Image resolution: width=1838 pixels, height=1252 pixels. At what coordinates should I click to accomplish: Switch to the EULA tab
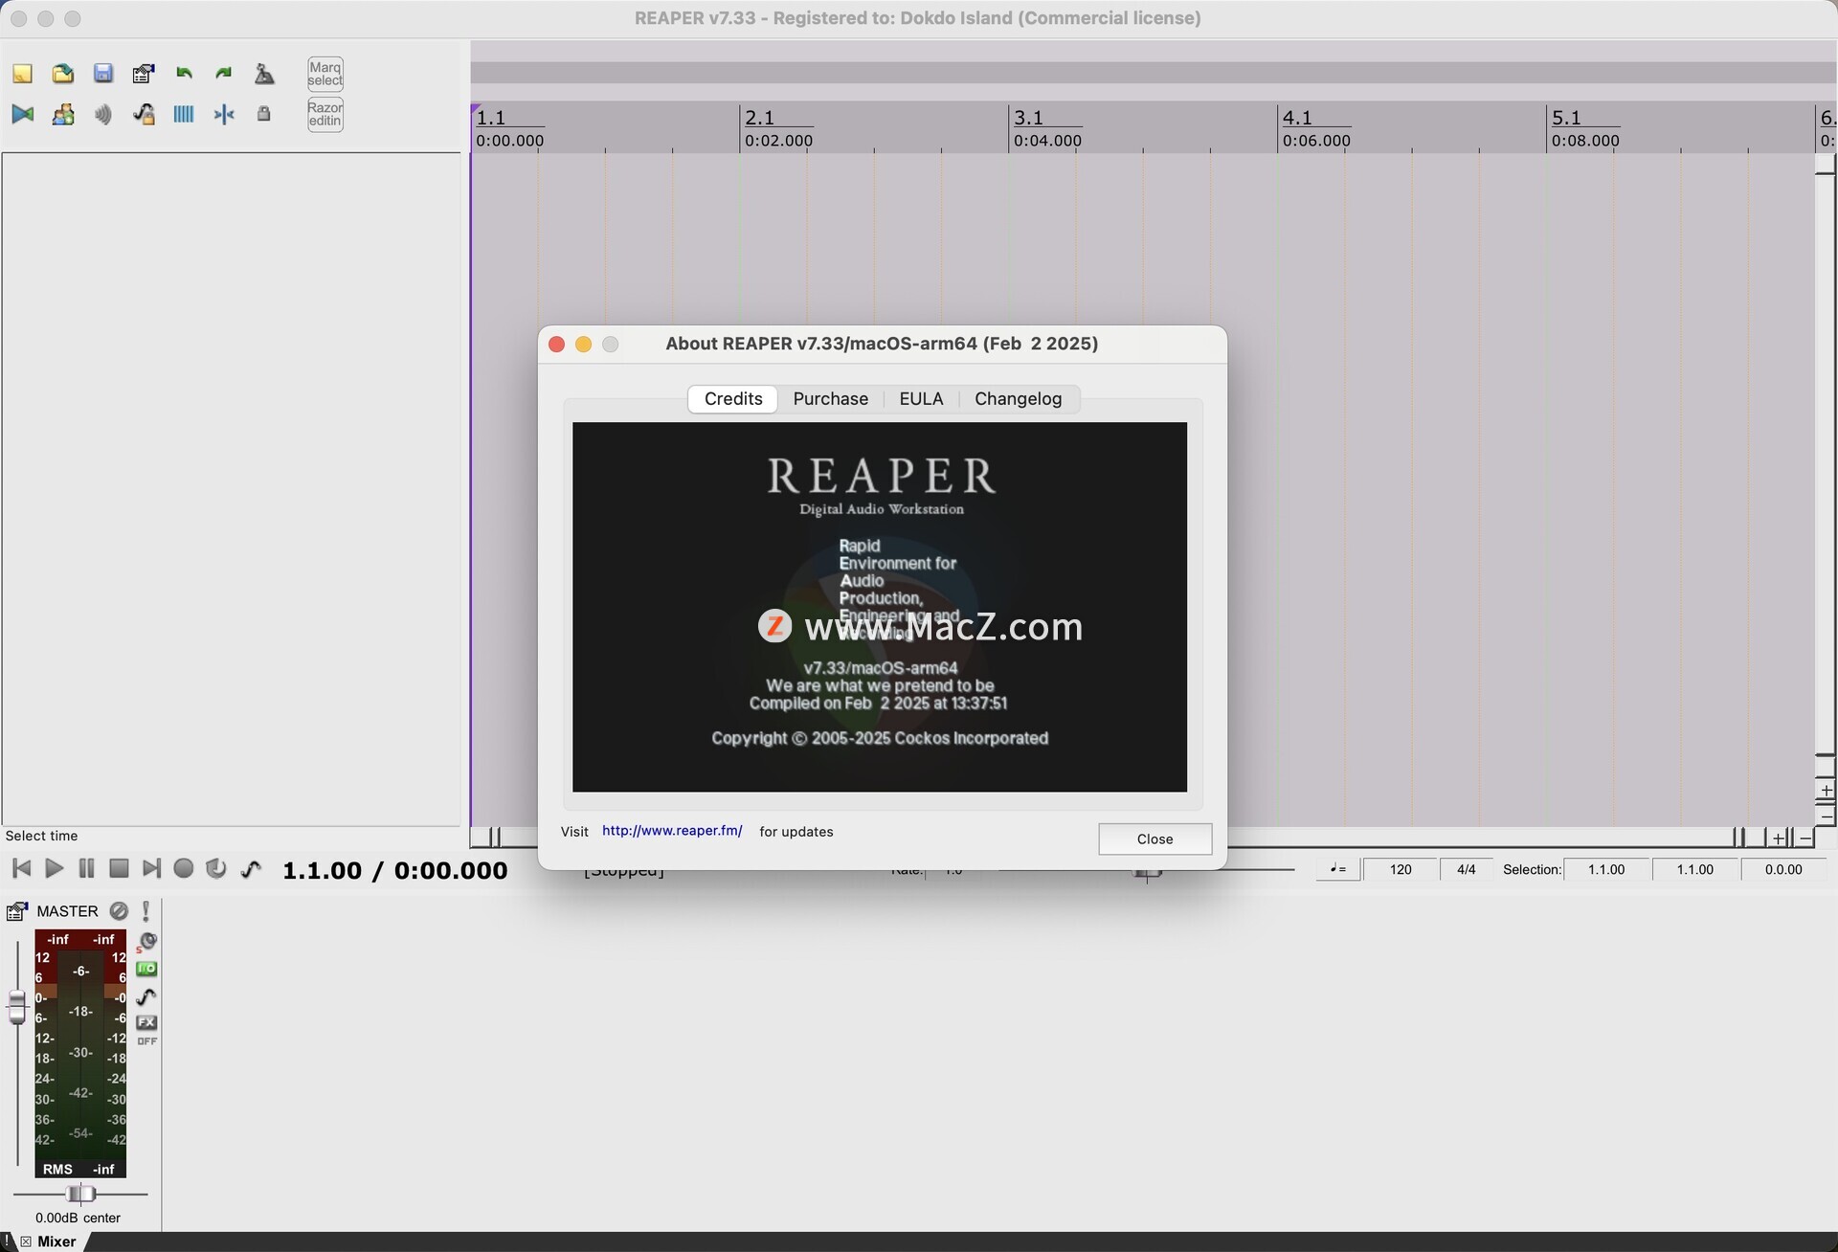point(921,399)
